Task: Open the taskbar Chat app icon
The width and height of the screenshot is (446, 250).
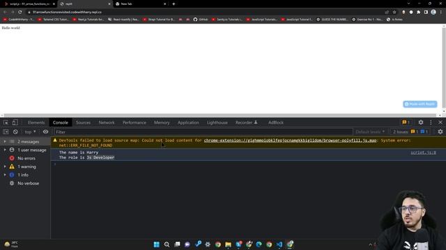Action: [187, 244]
